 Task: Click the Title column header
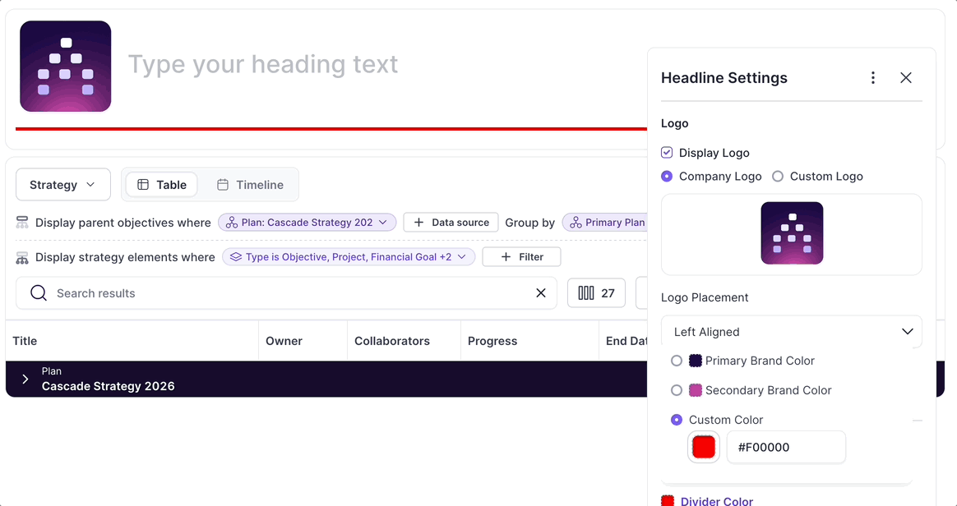point(25,342)
